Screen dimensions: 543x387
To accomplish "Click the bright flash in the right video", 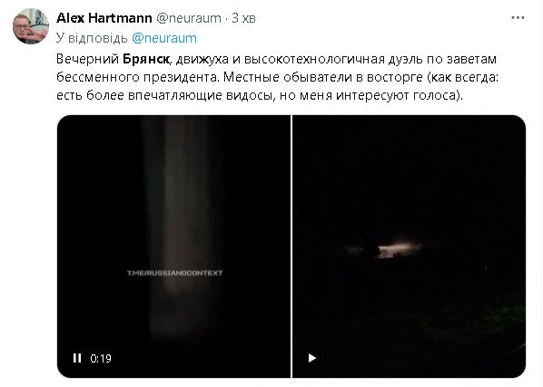I will 399,249.
